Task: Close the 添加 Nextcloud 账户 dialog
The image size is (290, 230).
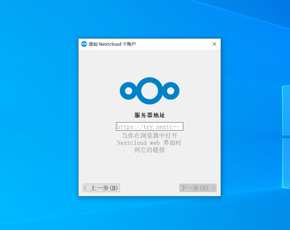Action: (215, 44)
